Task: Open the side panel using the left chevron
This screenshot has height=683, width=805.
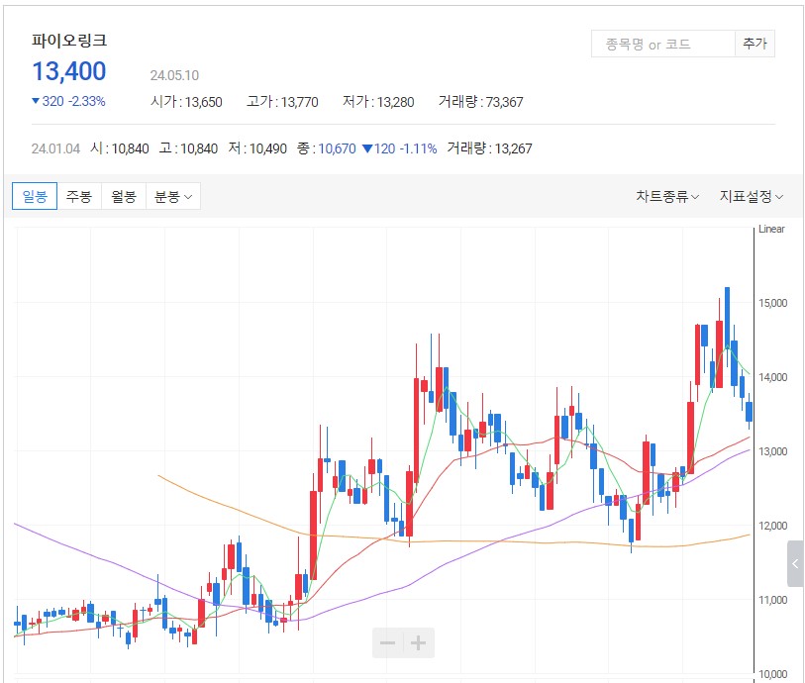Action: pos(795,564)
